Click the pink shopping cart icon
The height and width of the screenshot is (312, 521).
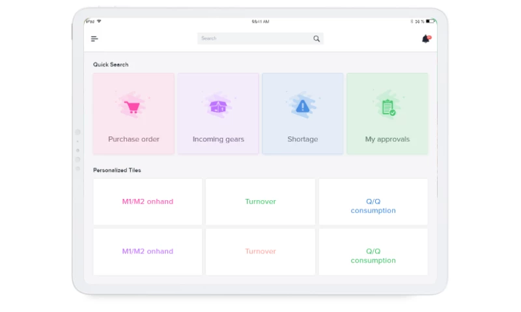click(133, 107)
